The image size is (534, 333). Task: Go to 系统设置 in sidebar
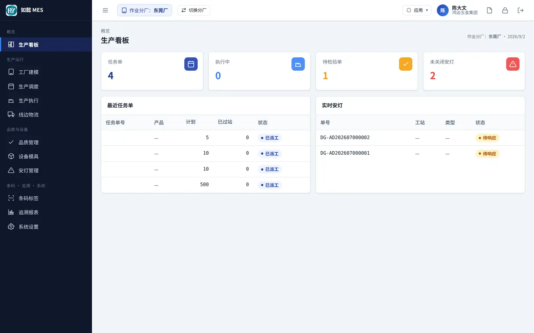46,227
